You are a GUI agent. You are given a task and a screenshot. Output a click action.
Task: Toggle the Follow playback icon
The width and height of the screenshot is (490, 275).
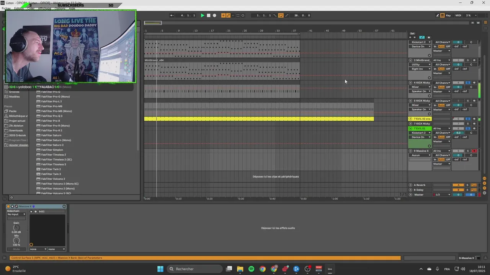click(x=172, y=15)
